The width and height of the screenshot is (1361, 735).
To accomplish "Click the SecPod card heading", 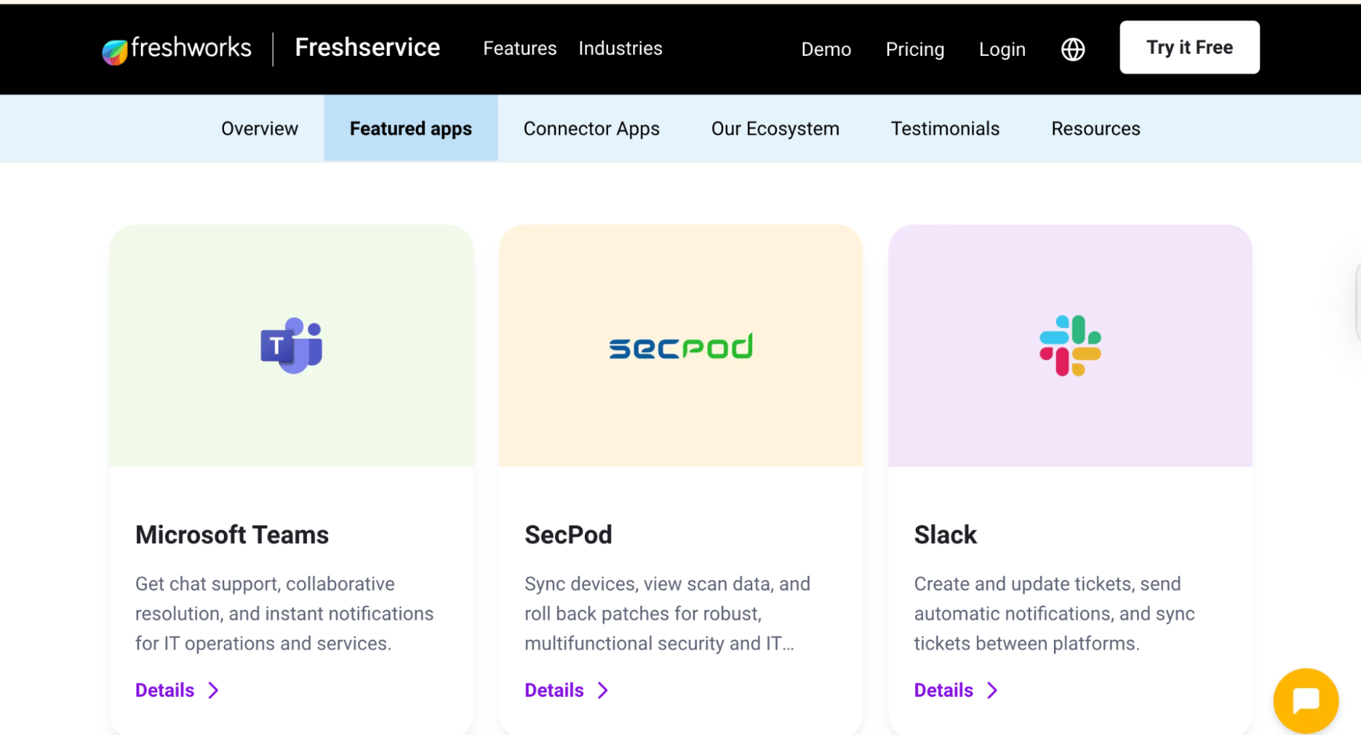I will pyautogui.click(x=569, y=535).
